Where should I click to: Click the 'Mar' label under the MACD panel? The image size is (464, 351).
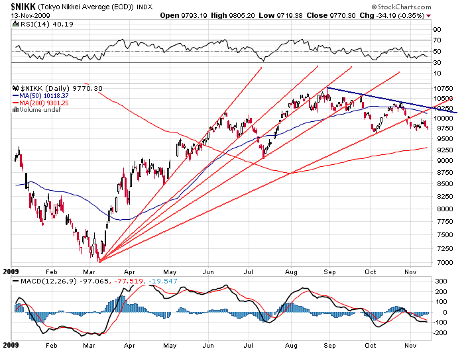89,346
